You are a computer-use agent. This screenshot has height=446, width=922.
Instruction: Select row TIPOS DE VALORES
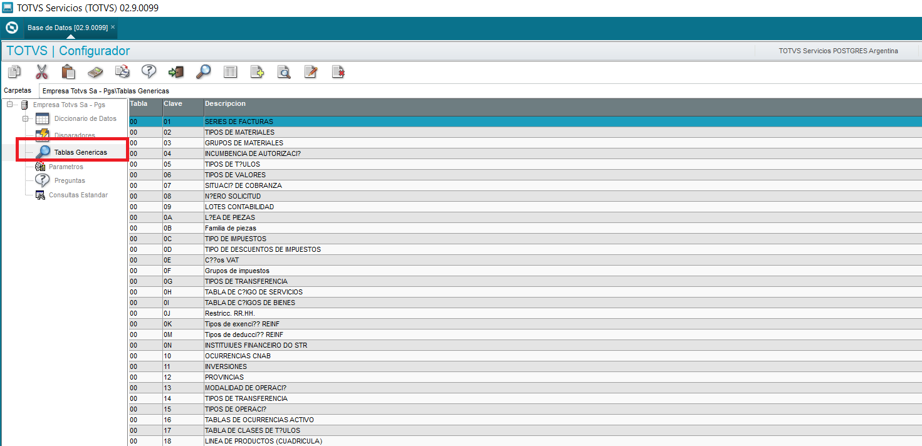coord(525,175)
